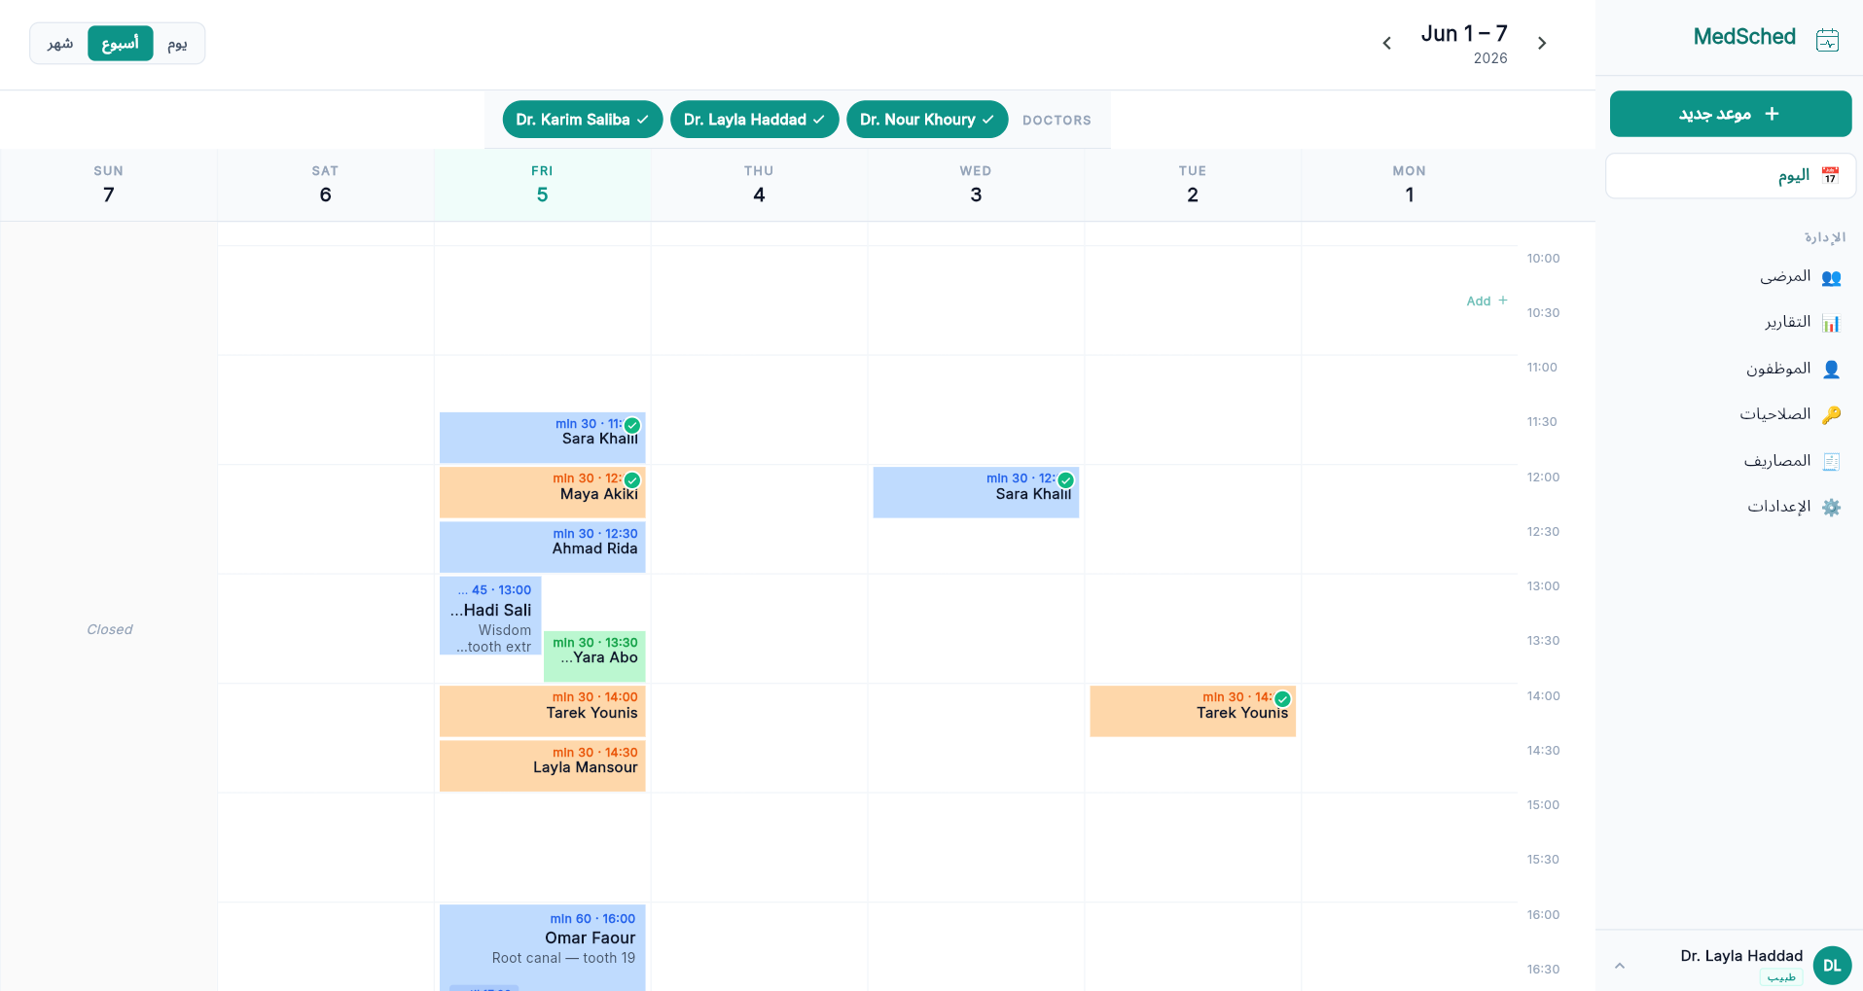Image resolution: width=1863 pixels, height=991 pixels.
Task: Create a new appointment (موعد جديد)
Action: pos(1731,114)
